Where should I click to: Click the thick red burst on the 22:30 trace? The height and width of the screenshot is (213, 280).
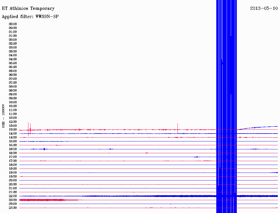coord(43,200)
